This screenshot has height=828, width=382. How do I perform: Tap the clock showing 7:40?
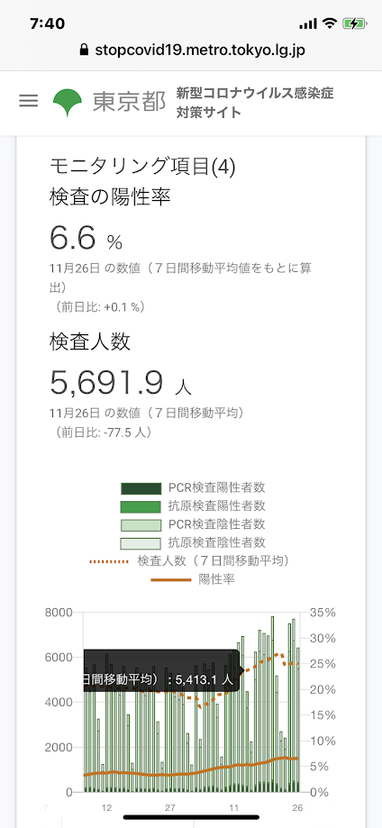48,23
